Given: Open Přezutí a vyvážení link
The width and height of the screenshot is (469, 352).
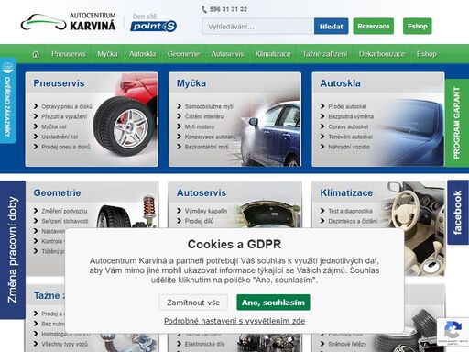Looking at the screenshot, I should 64,116.
